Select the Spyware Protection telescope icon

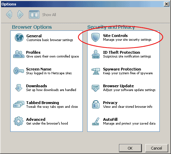coord(96,71)
